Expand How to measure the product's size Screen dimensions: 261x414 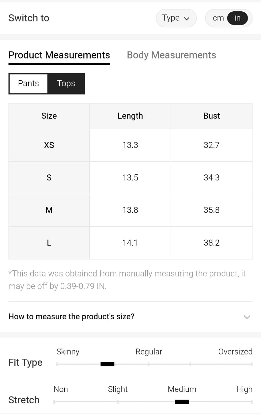tap(72, 316)
